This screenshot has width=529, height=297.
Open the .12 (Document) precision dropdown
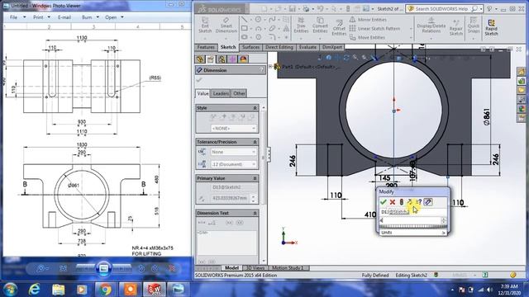pyautogui.click(x=233, y=164)
